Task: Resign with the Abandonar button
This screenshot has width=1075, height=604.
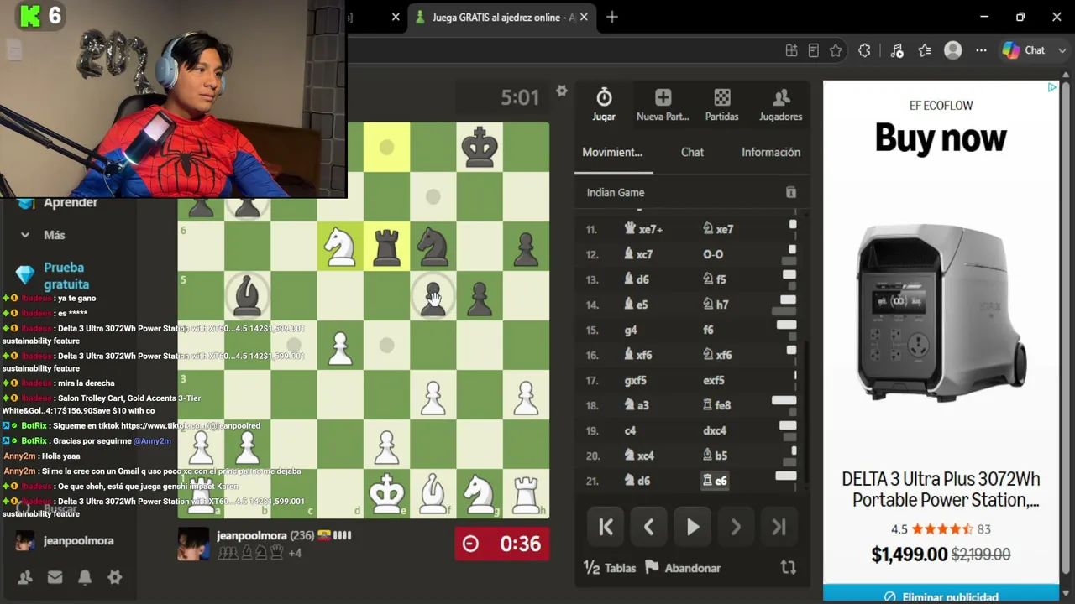Action: [x=683, y=568]
